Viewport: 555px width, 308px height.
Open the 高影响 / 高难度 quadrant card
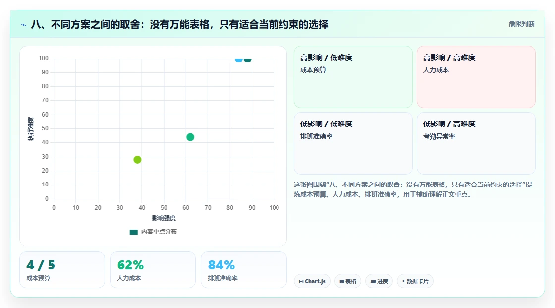(476, 77)
